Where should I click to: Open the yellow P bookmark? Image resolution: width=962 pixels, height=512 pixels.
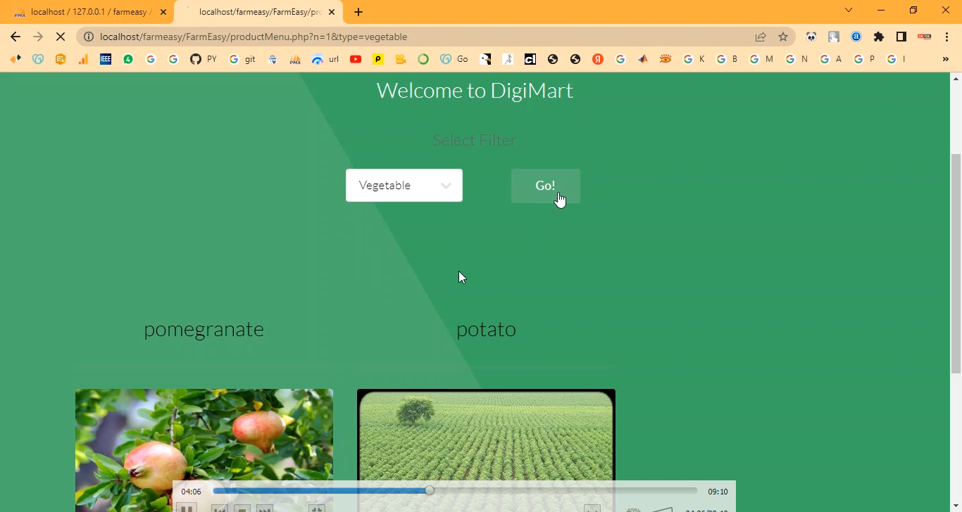pyautogui.click(x=378, y=59)
